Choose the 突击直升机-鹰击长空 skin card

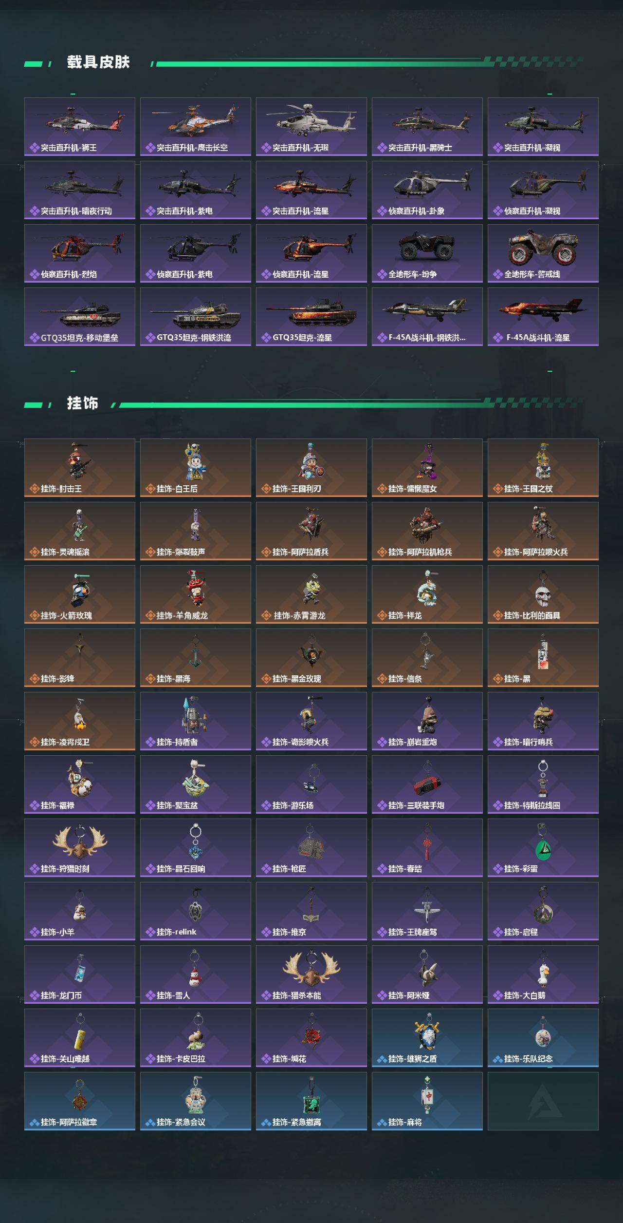tap(196, 127)
